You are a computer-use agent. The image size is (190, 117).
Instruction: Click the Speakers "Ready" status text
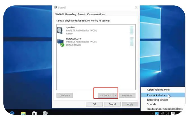(69, 34)
